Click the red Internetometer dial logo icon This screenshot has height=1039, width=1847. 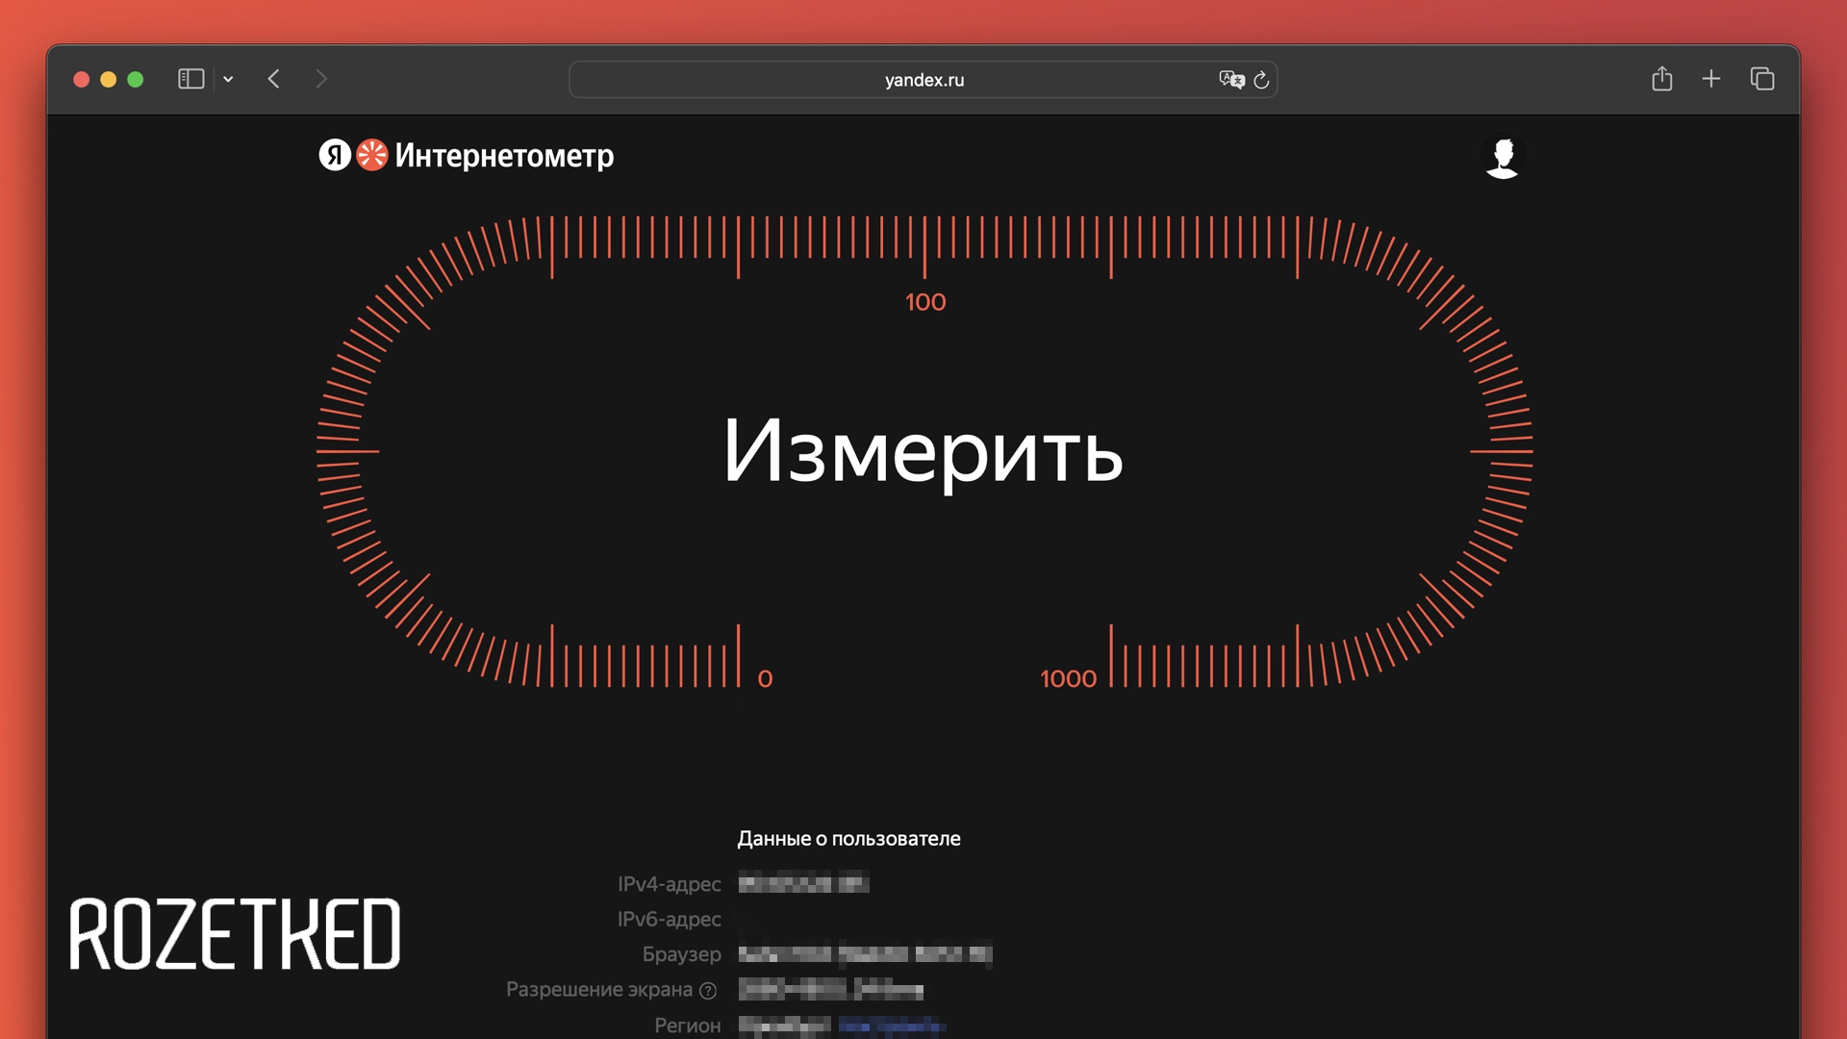tap(370, 156)
